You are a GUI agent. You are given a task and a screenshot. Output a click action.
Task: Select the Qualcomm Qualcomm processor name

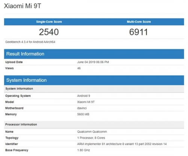click(x=92, y=132)
